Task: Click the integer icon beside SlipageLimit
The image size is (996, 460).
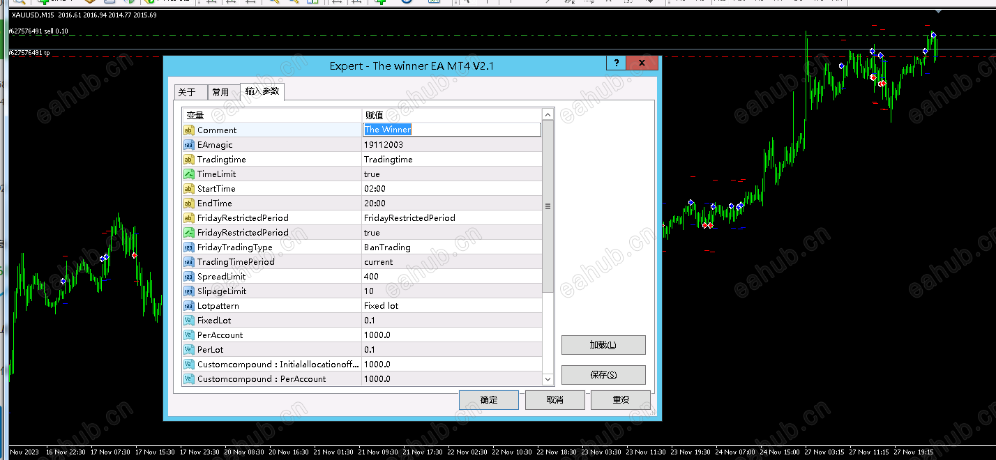Action: pyautogui.click(x=188, y=291)
